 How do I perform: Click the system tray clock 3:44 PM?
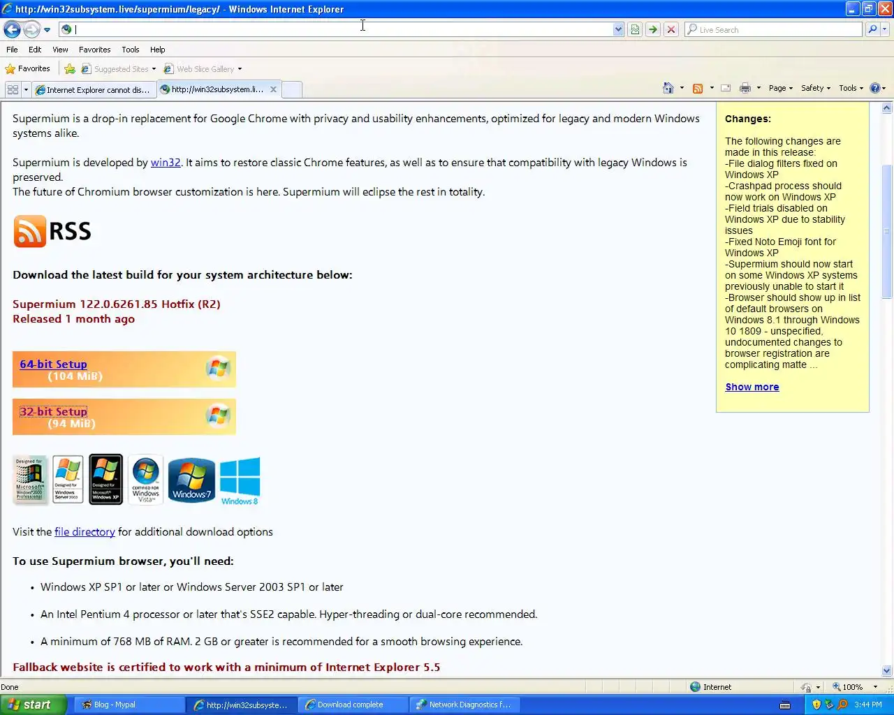tap(868, 705)
